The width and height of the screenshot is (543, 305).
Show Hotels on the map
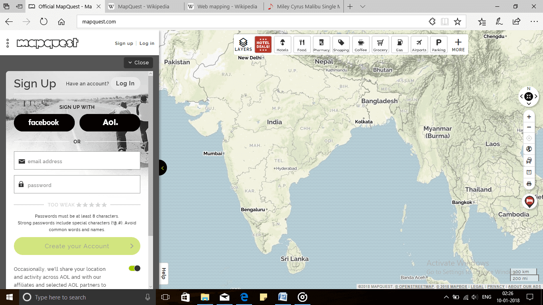point(283,44)
